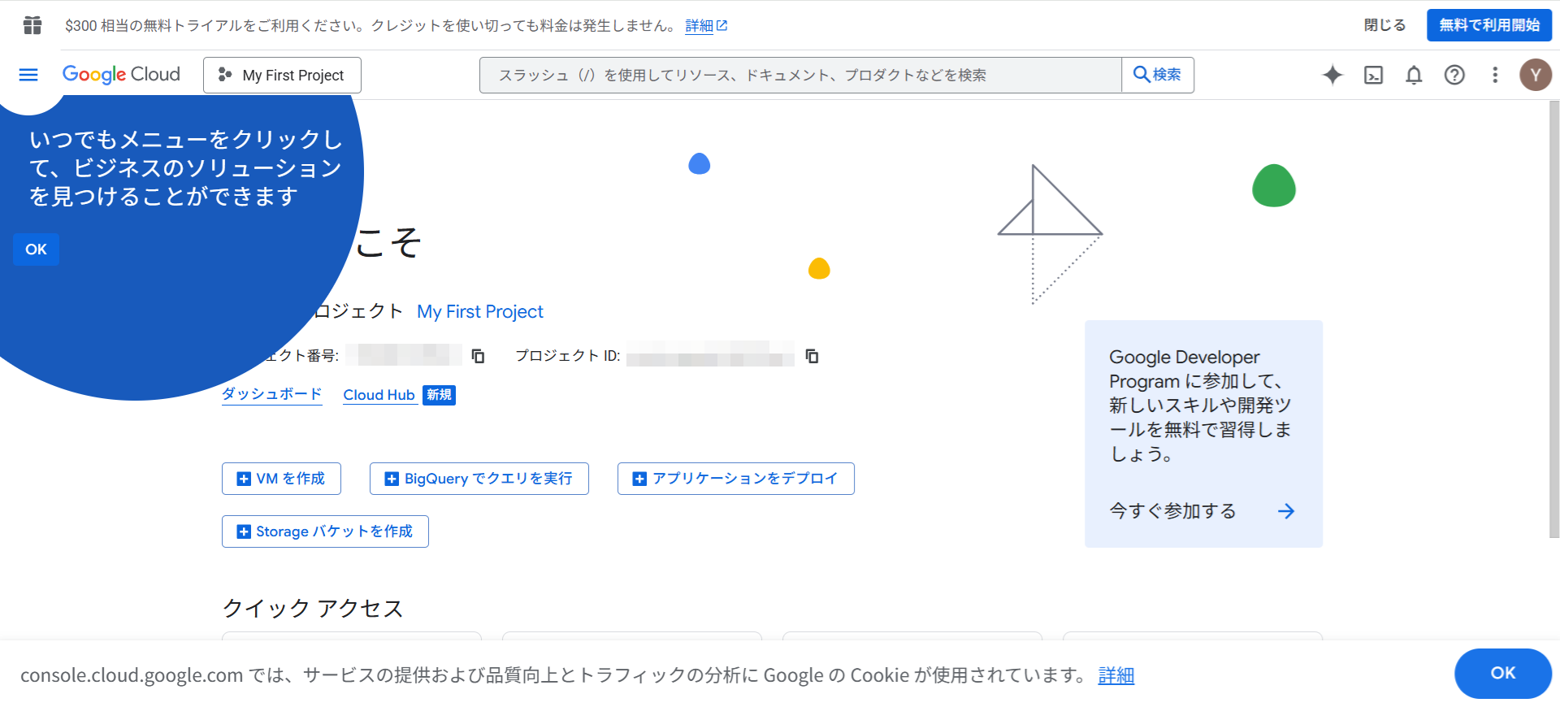Switch to the ダッシュボード tab link
Image resolution: width=1560 pixels, height=707 pixels.
coord(271,394)
